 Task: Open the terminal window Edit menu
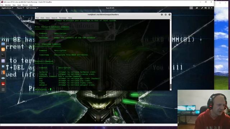(42, 18)
